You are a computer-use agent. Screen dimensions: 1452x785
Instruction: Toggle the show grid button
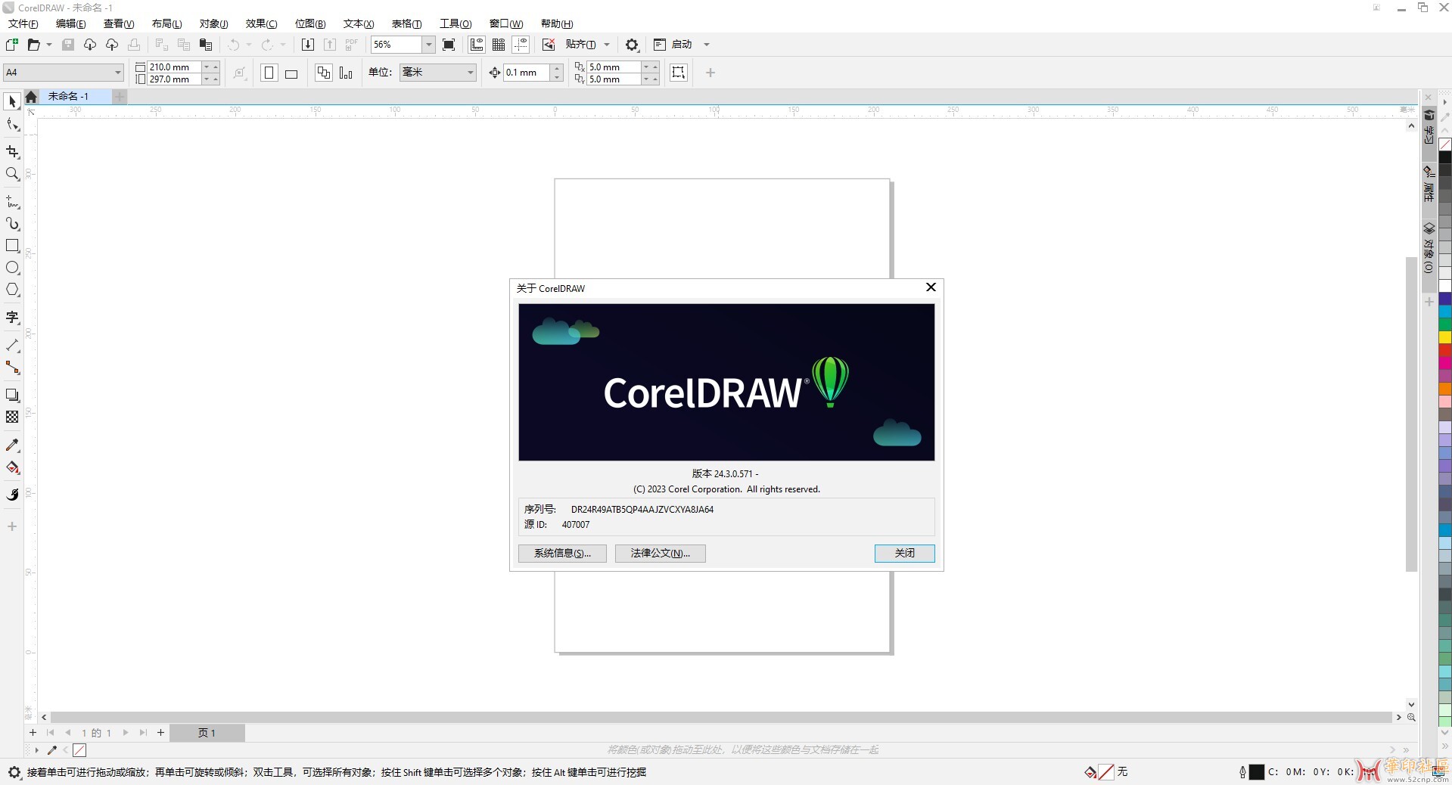499,45
